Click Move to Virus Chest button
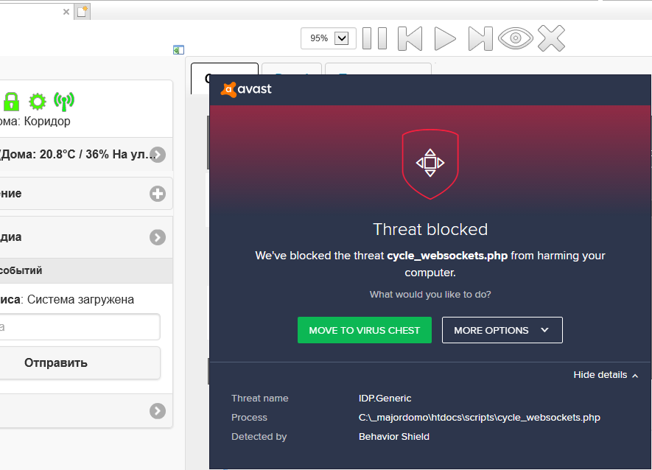Screen dimensions: 652x470 tap(364, 330)
